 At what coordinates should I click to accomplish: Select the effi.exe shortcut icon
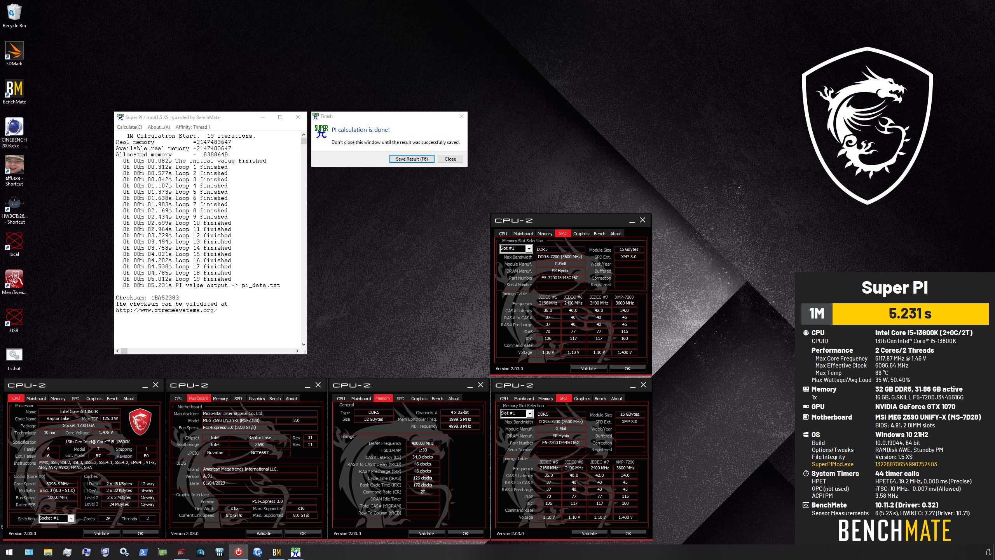tap(14, 171)
